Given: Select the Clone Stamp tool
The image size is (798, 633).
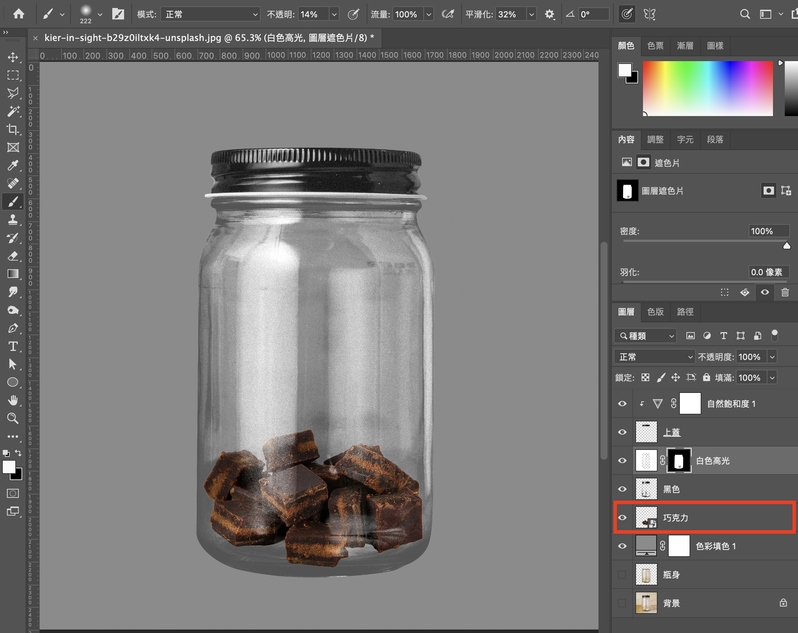Looking at the screenshot, I should tap(13, 220).
